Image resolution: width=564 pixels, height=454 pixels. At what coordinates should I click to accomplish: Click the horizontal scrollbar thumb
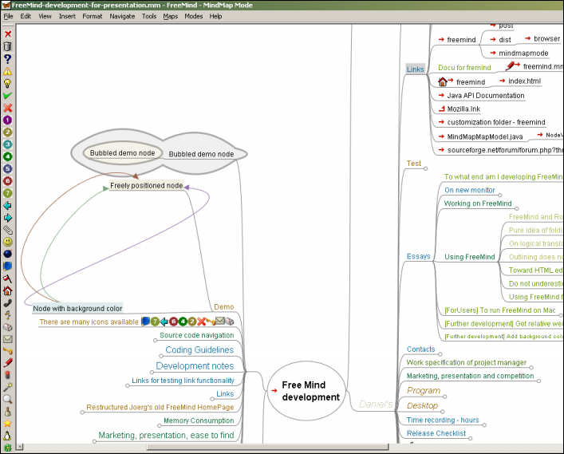pyautogui.click(x=267, y=447)
